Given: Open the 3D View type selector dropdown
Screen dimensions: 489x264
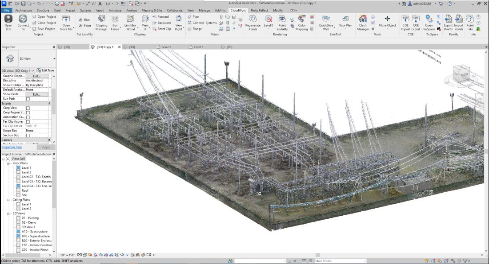Looking at the screenshot, I should coord(54,58).
